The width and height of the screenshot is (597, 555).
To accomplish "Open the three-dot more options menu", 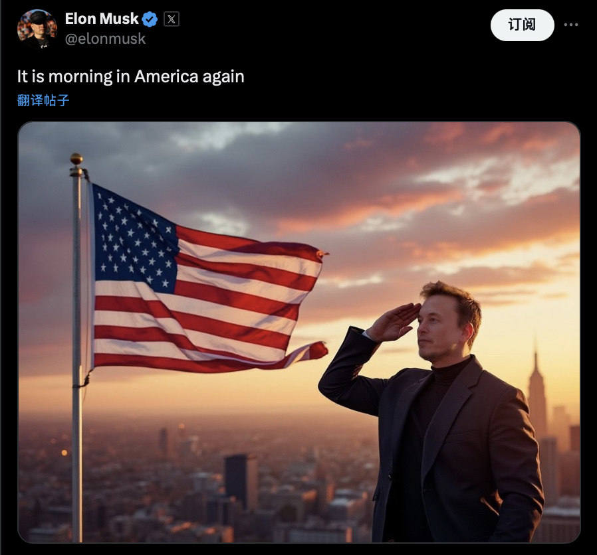I will [571, 25].
